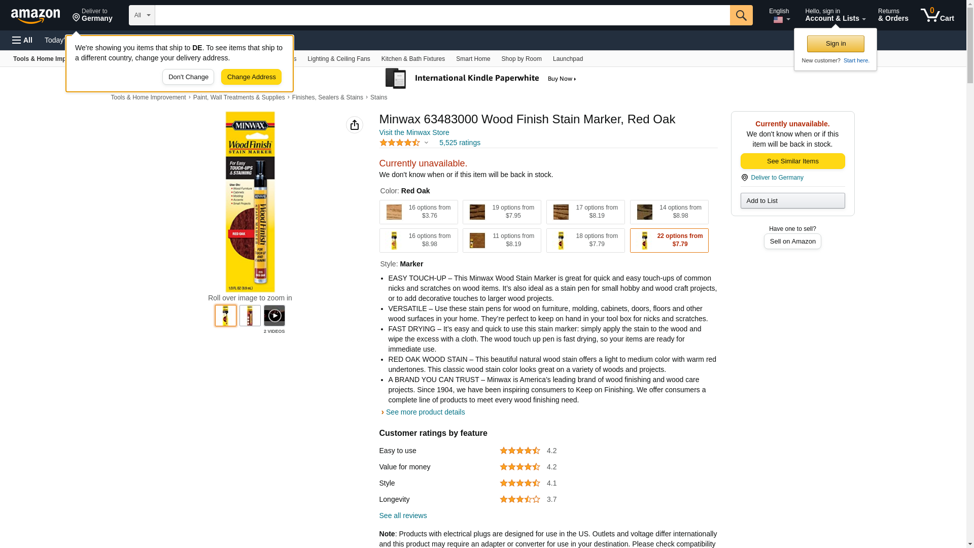Choose the 14 options from $8.98 color
The width and height of the screenshot is (974, 548).
click(x=669, y=212)
